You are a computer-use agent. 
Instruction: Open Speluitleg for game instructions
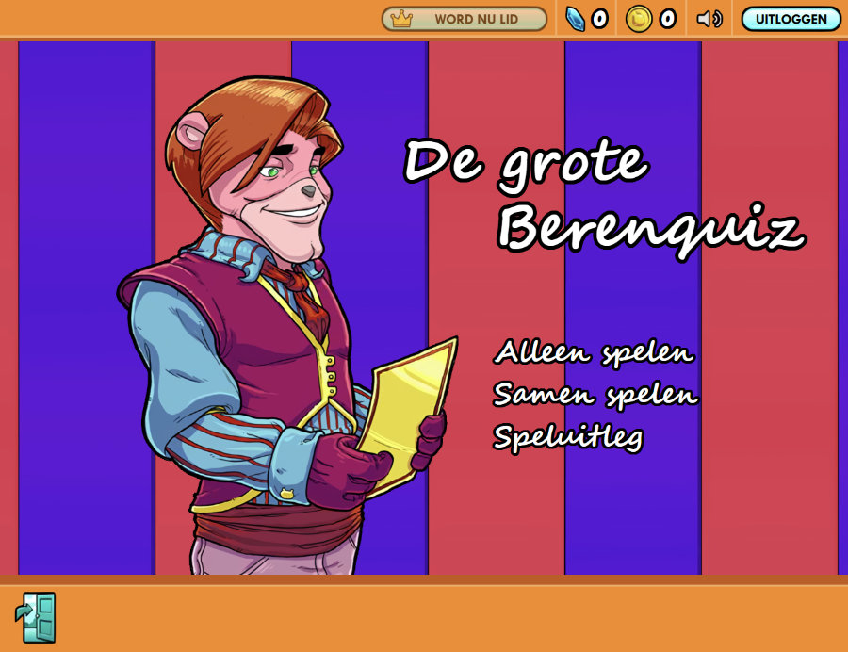(568, 436)
